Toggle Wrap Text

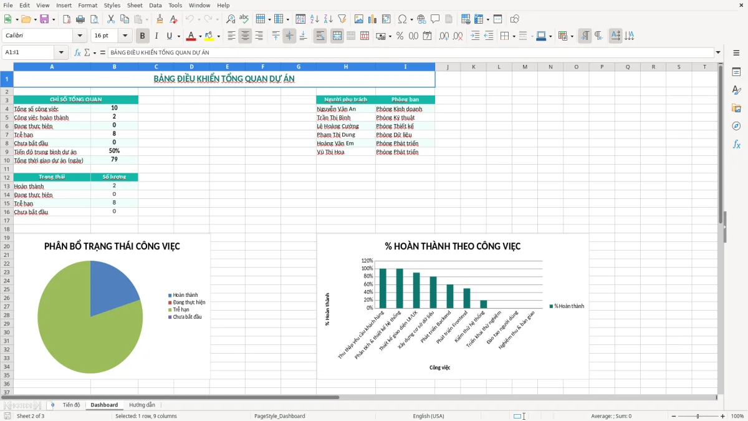pyautogui.click(x=320, y=36)
